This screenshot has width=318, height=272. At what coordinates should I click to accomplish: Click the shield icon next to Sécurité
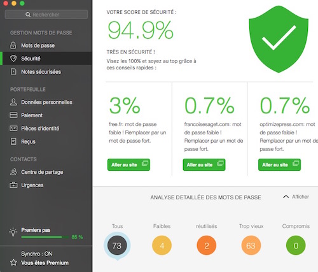(x=13, y=59)
